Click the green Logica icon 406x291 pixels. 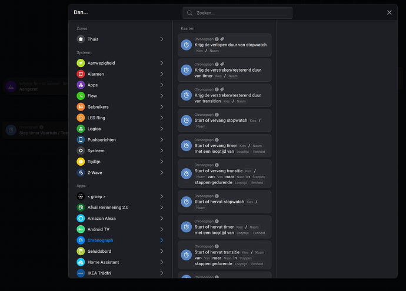(81, 129)
